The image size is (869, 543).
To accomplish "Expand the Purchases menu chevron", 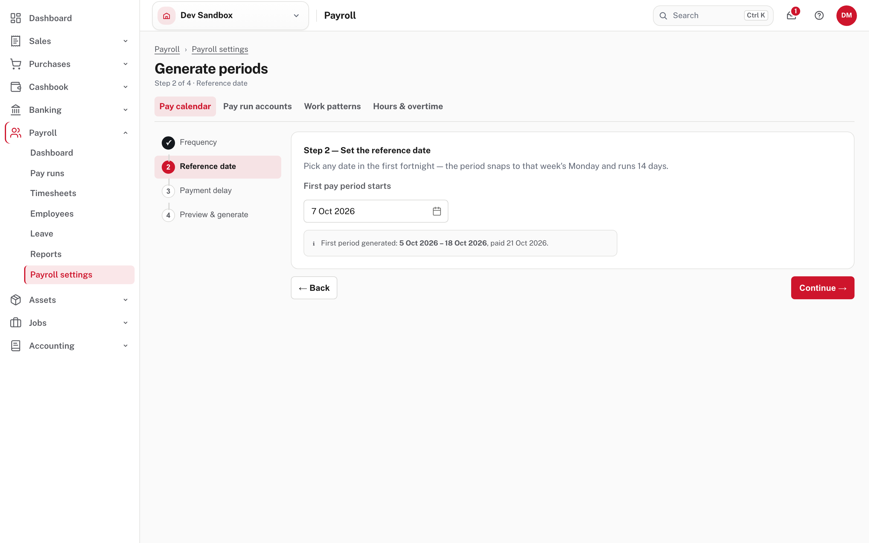I will pos(125,64).
